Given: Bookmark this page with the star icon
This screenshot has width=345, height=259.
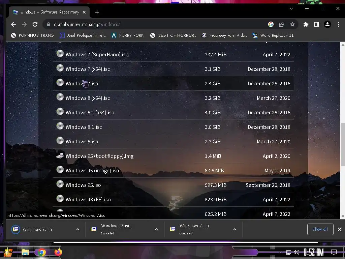Looking at the screenshot, I should pos(292,24).
